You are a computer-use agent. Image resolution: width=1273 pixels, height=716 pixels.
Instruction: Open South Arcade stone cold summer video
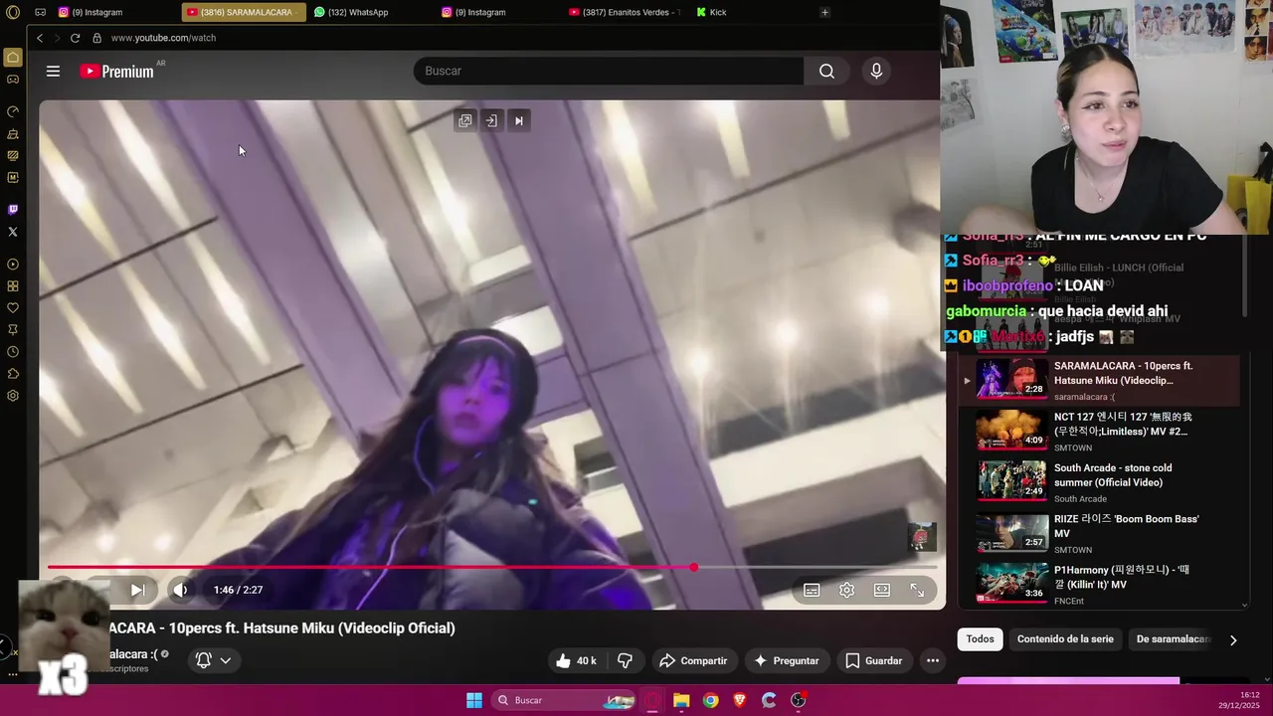(x=1099, y=481)
